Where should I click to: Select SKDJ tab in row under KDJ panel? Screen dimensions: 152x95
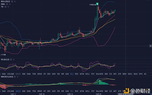click(x=130, y=74)
